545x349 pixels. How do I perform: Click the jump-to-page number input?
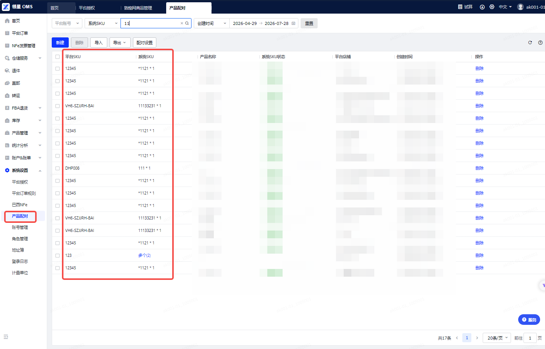[x=530, y=338]
